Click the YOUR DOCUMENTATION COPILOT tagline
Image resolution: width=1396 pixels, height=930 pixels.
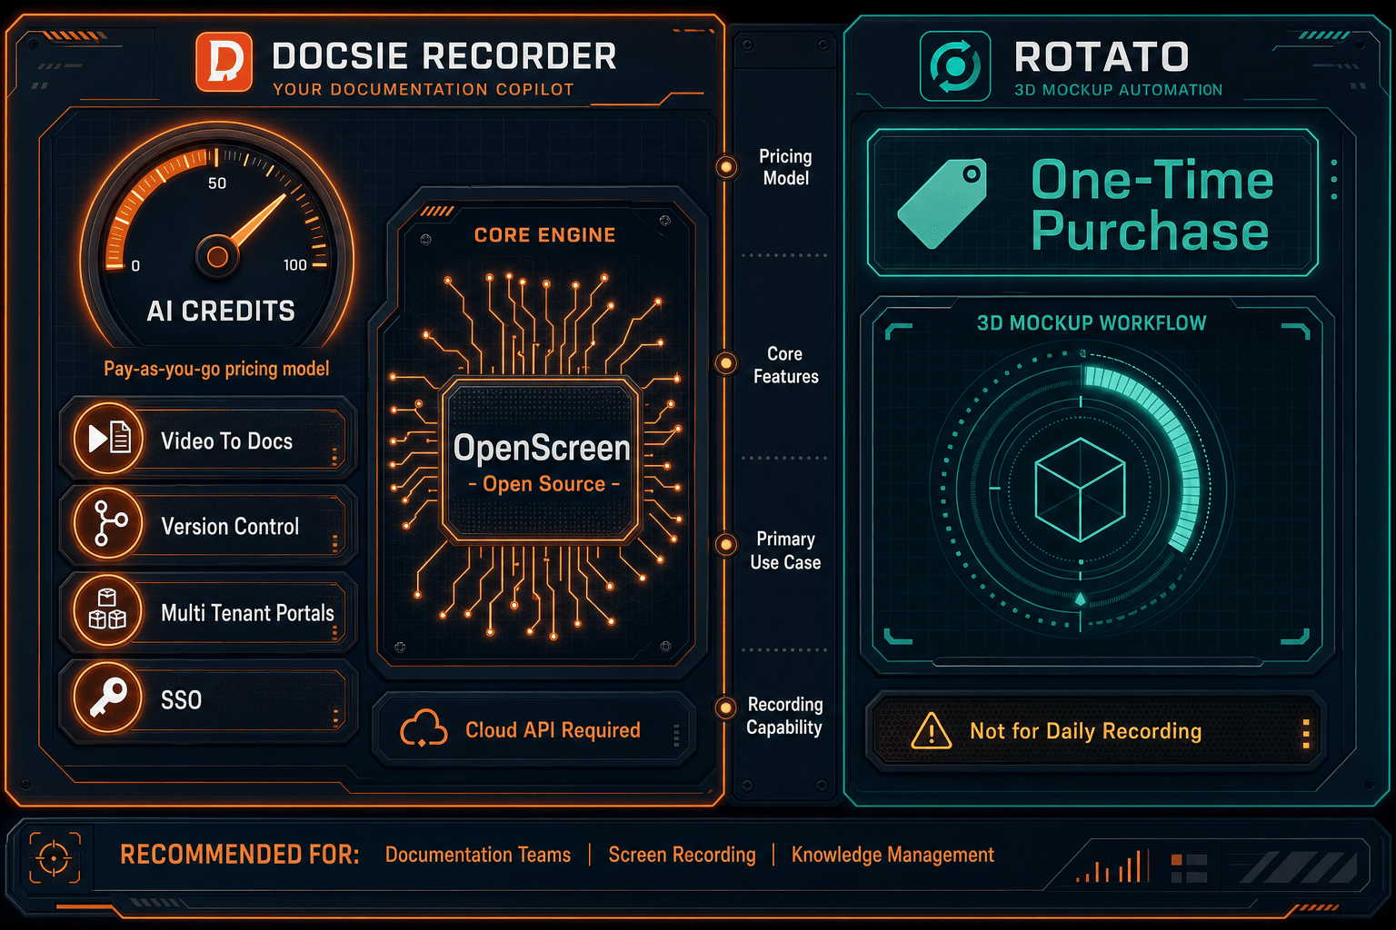point(424,90)
